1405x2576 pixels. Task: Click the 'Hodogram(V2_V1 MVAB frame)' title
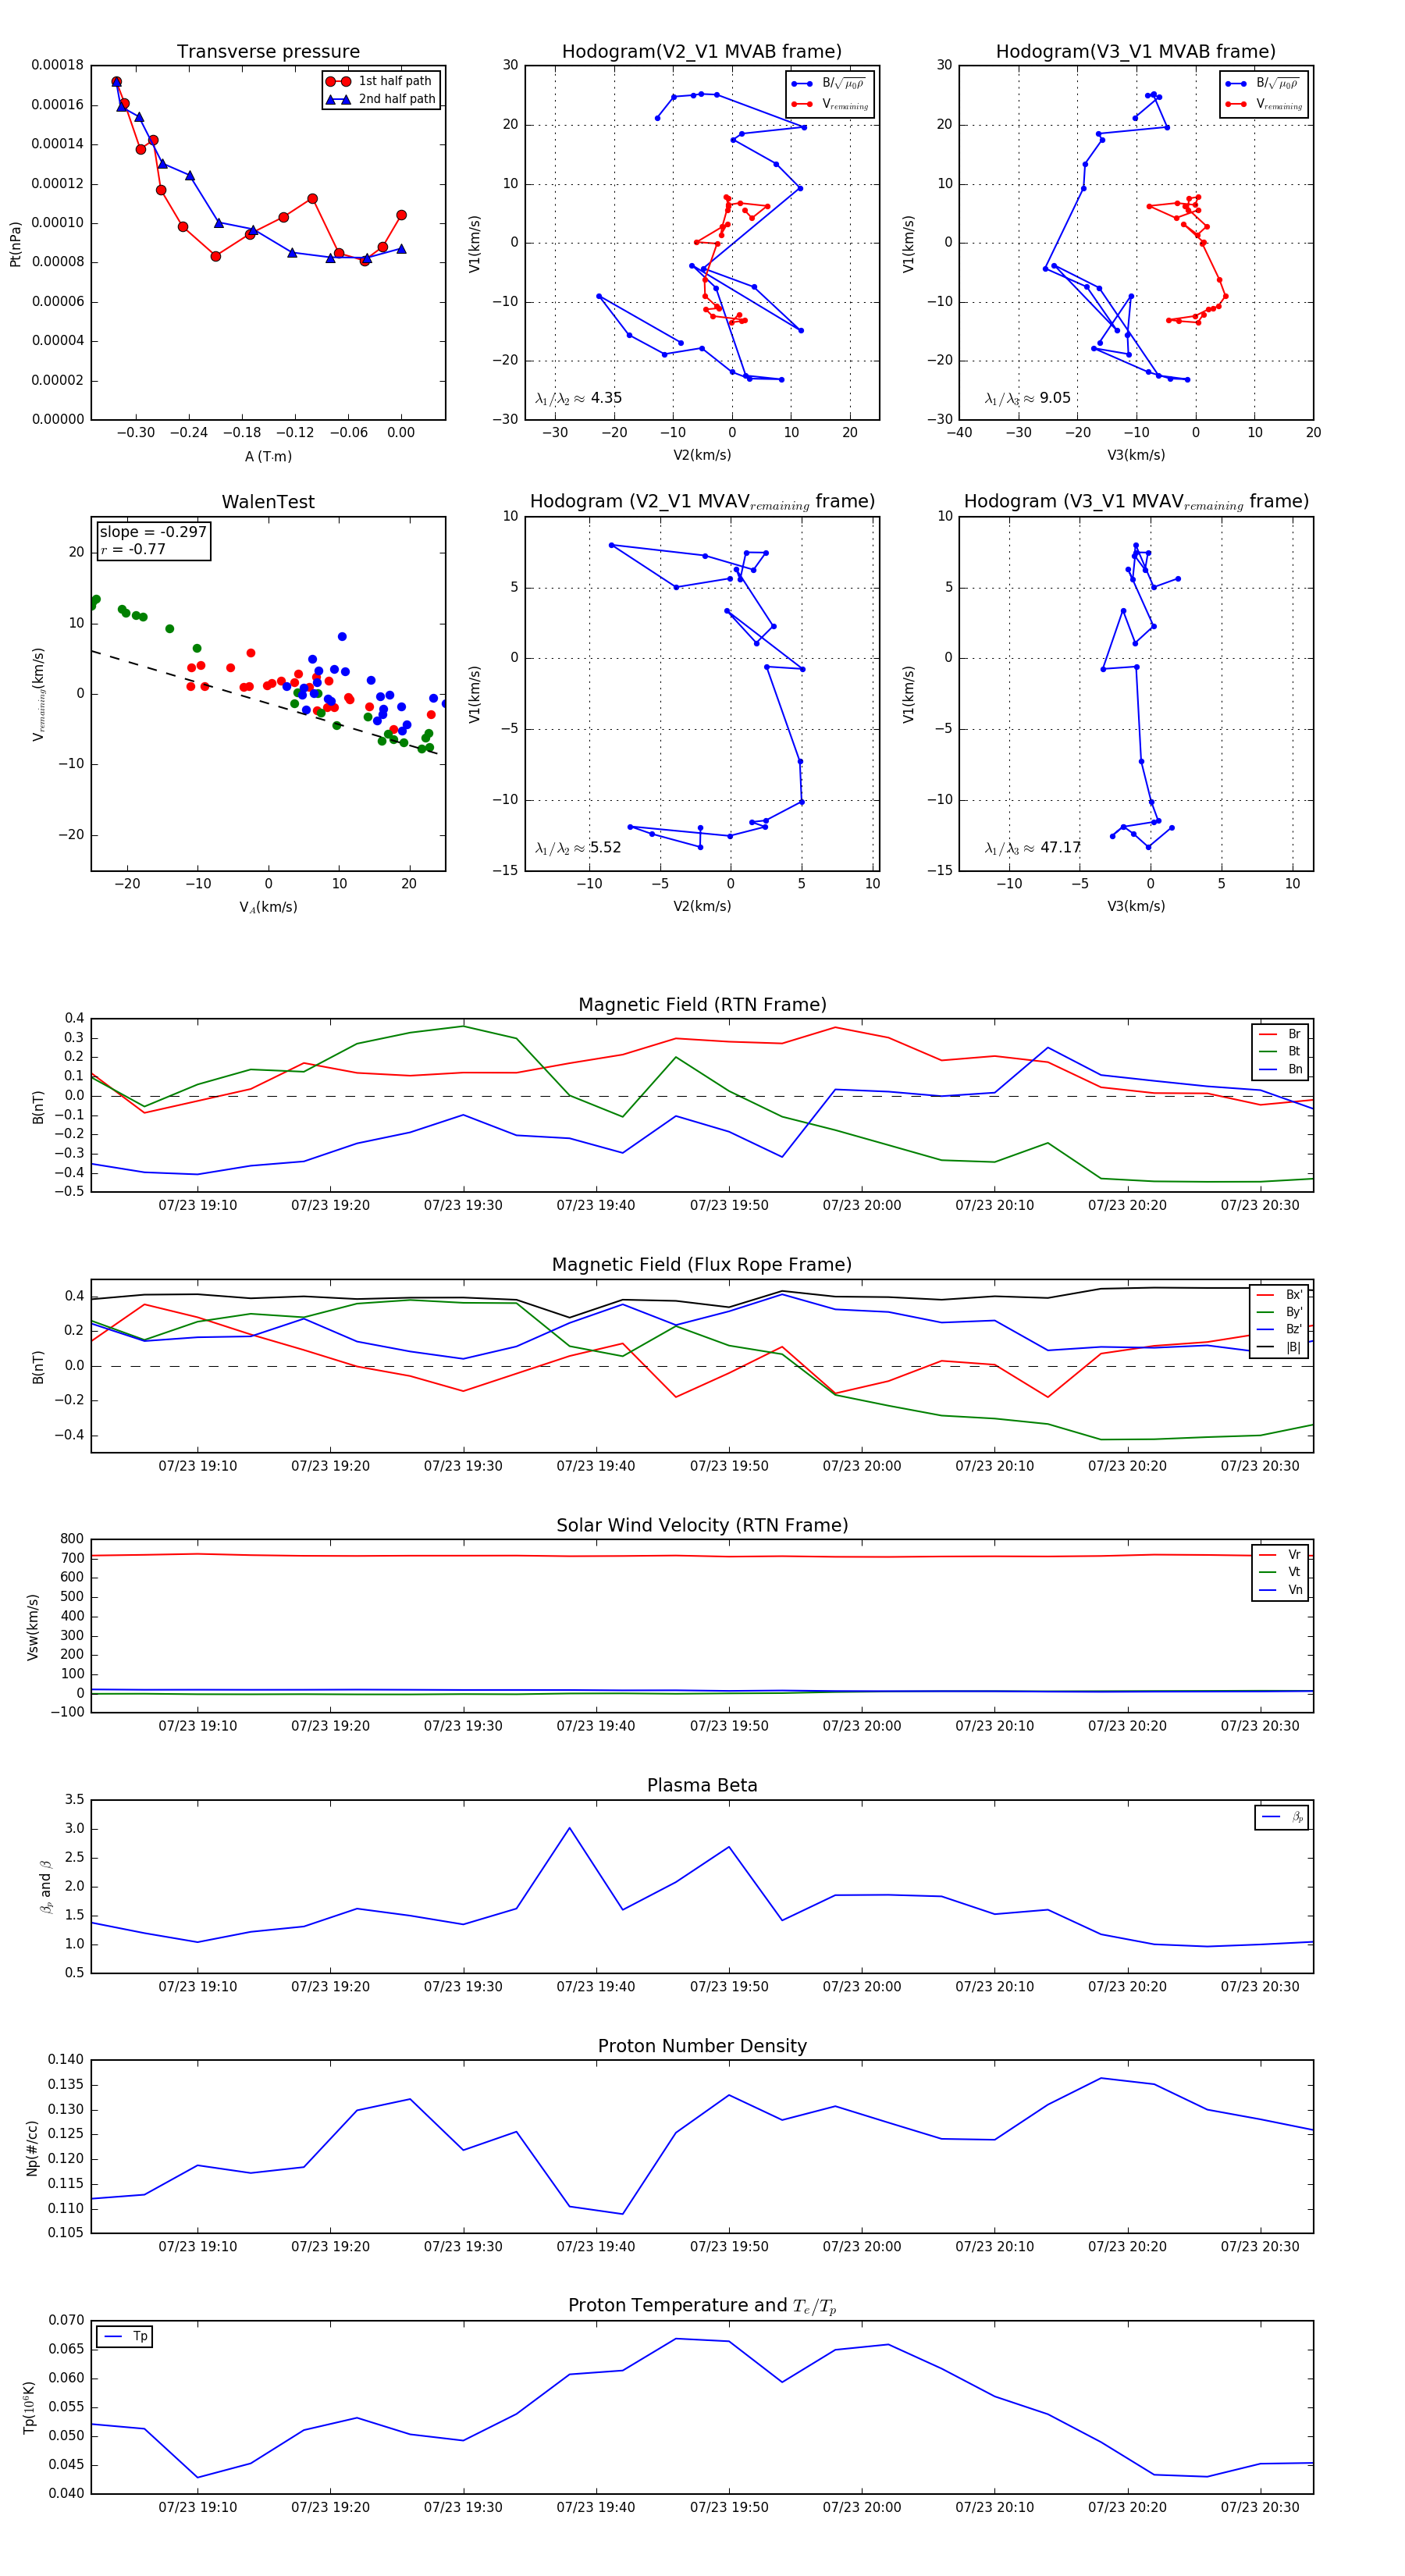tap(702, 52)
